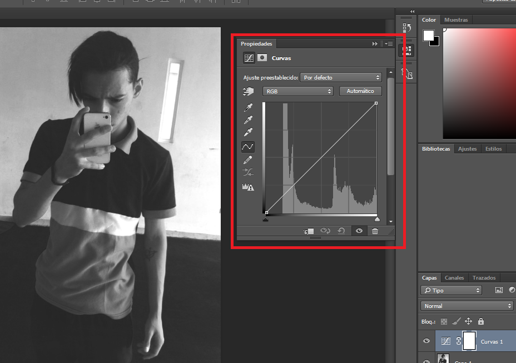Filter layers by adjustment layer icon
The width and height of the screenshot is (516, 363).
[512, 290]
